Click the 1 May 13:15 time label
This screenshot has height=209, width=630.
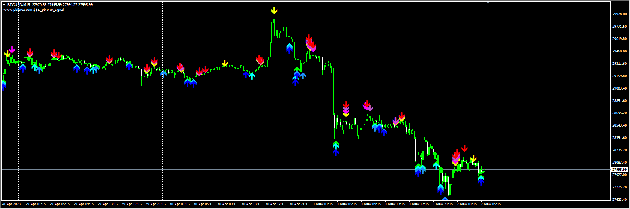395,205
